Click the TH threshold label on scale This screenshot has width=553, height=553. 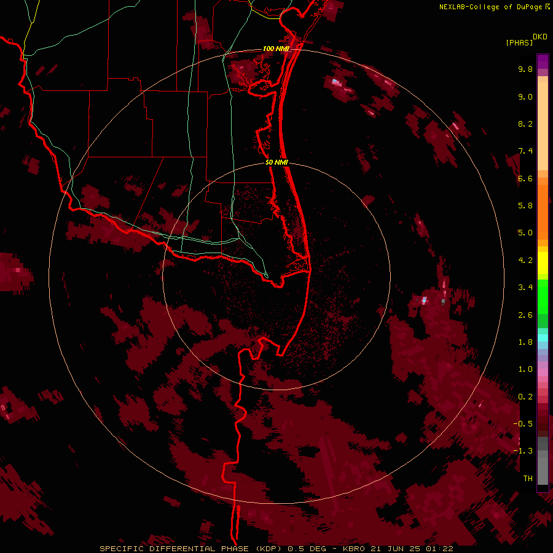point(528,479)
